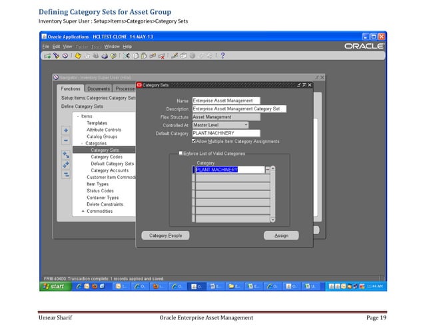Open the File menu

tap(46, 47)
